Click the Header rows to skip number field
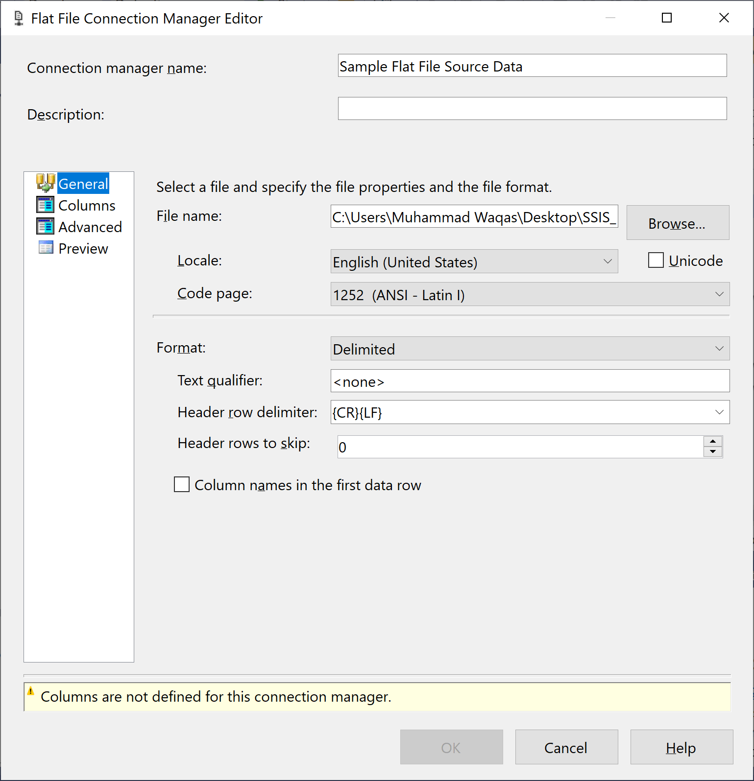 520,447
